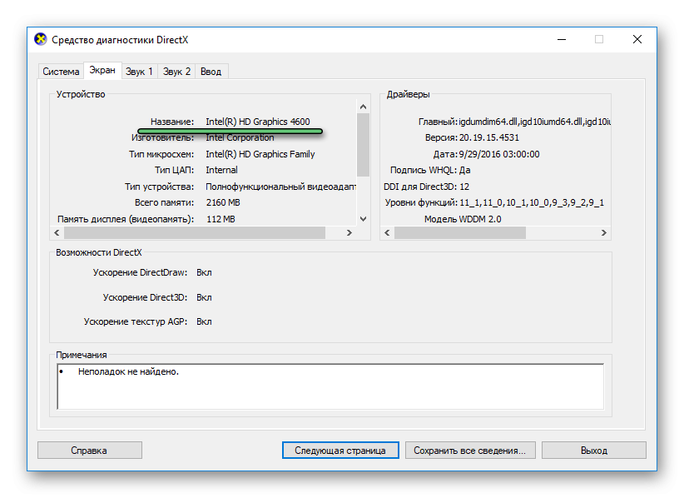684x498 pixels.
Task: Click the Intel(R) HD Graphics Family value
Action: point(260,154)
